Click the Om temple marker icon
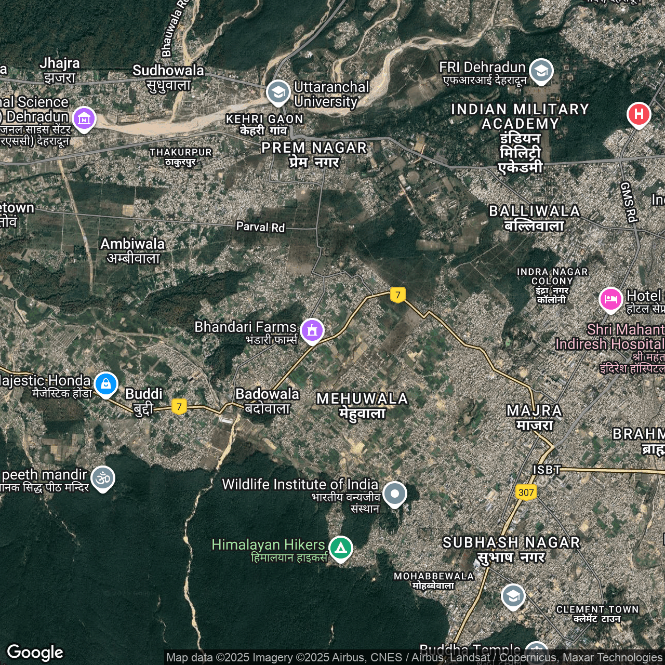The height and width of the screenshot is (665, 665). point(102,478)
